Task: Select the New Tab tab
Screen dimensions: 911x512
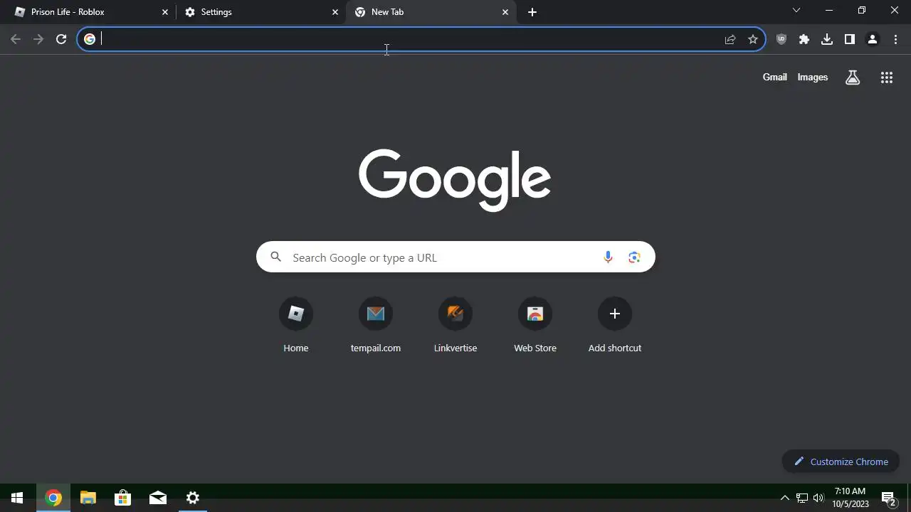Action: [431, 12]
